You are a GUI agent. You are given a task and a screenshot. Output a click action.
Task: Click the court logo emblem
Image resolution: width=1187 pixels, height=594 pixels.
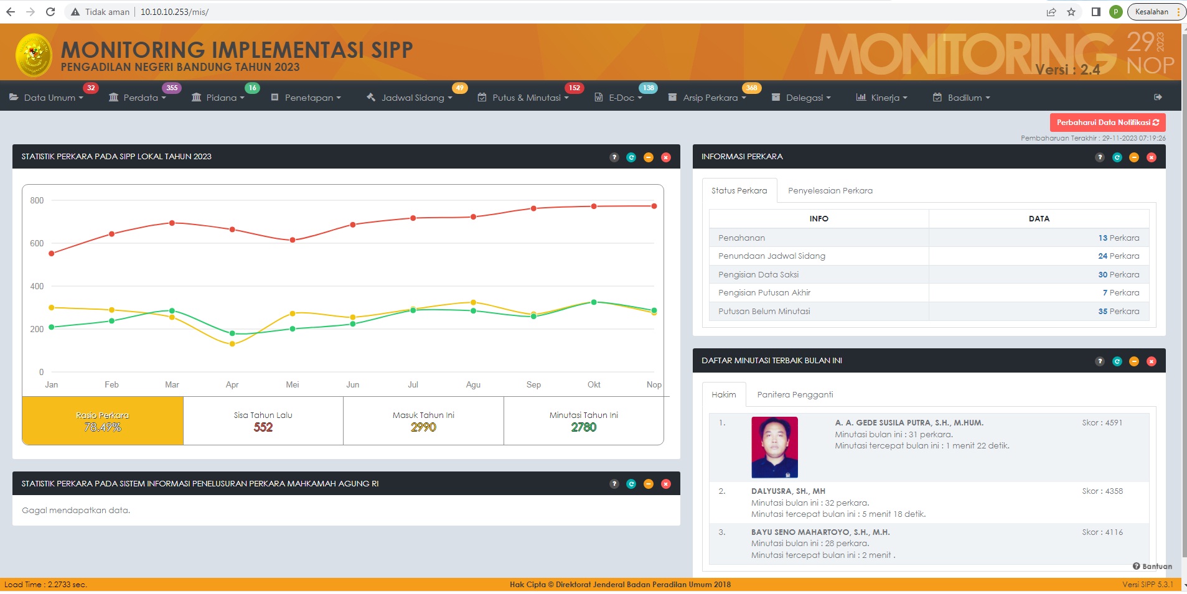[34, 55]
